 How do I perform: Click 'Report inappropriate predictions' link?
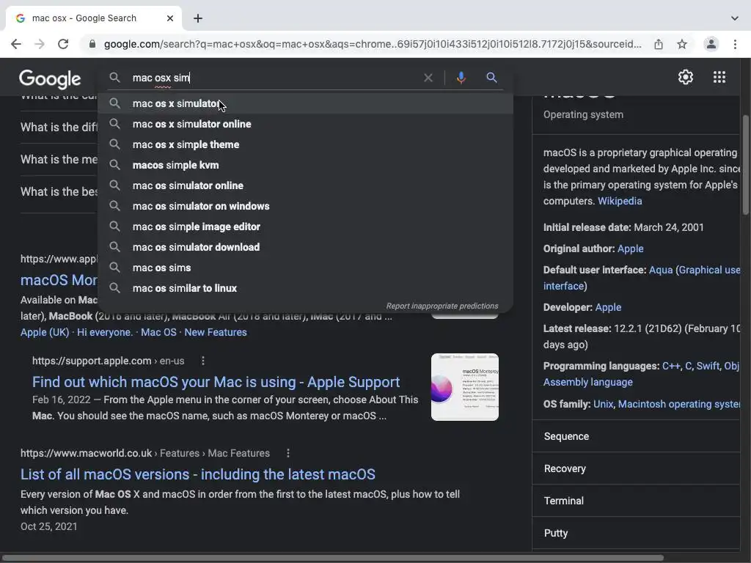442,306
